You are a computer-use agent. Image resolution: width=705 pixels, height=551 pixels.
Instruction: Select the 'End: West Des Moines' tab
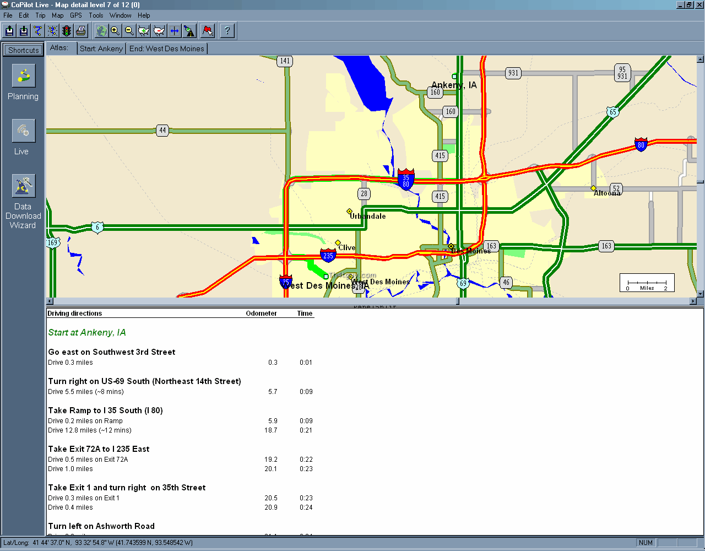(x=166, y=48)
